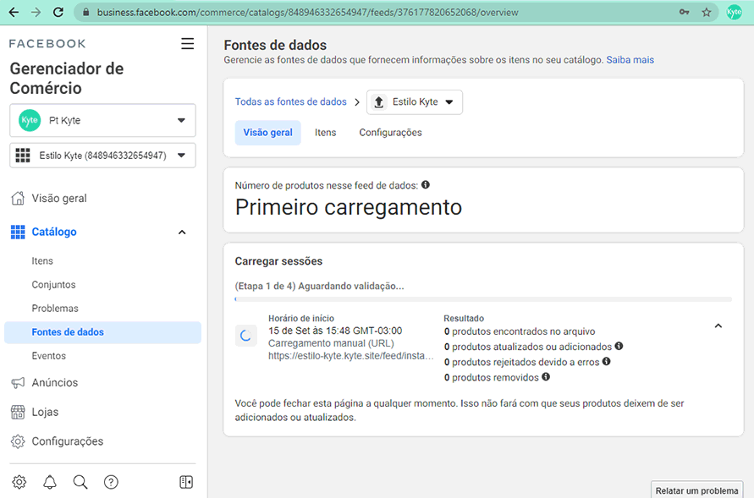The width and height of the screenshot is (754, 498).
Task: Open Lojas in the sidebar
Action: [x=45, y=412]
